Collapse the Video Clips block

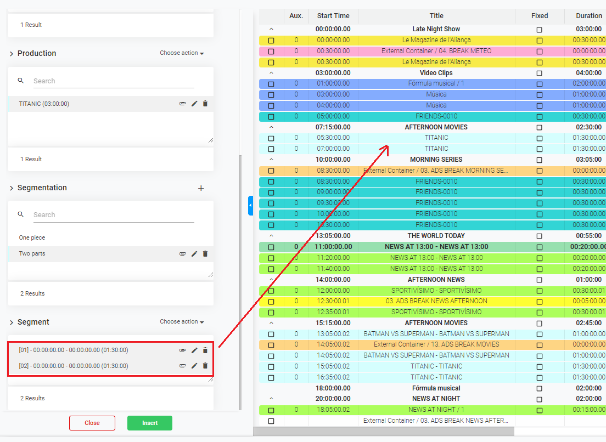click(x=271, y=73)
